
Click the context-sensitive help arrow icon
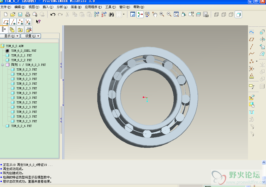coord(38,22)
